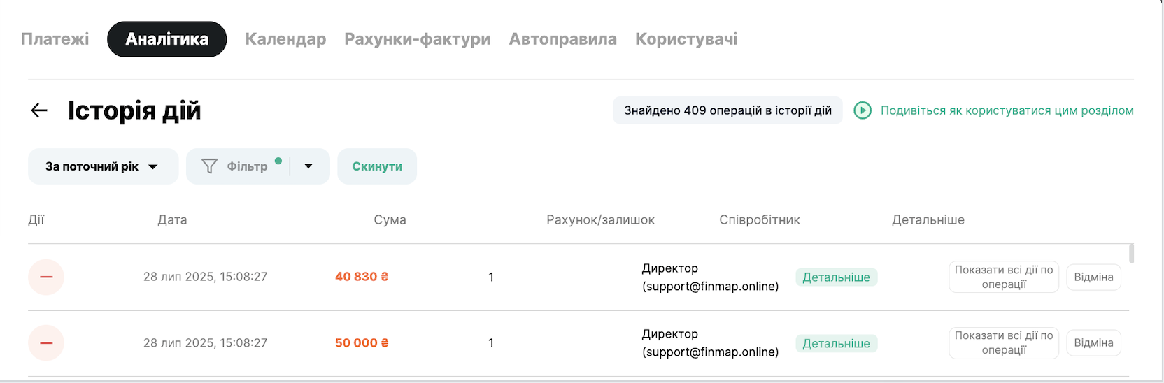Open the Автоправила tab
Image resolution: width=1164 pixels, height=383 pixels.
click(562, 39)
